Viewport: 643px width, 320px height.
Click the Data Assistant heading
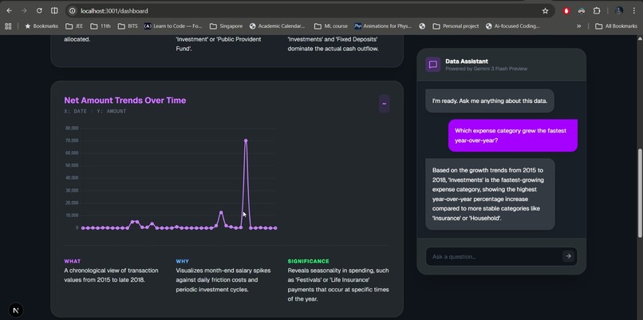coord(467,61)
